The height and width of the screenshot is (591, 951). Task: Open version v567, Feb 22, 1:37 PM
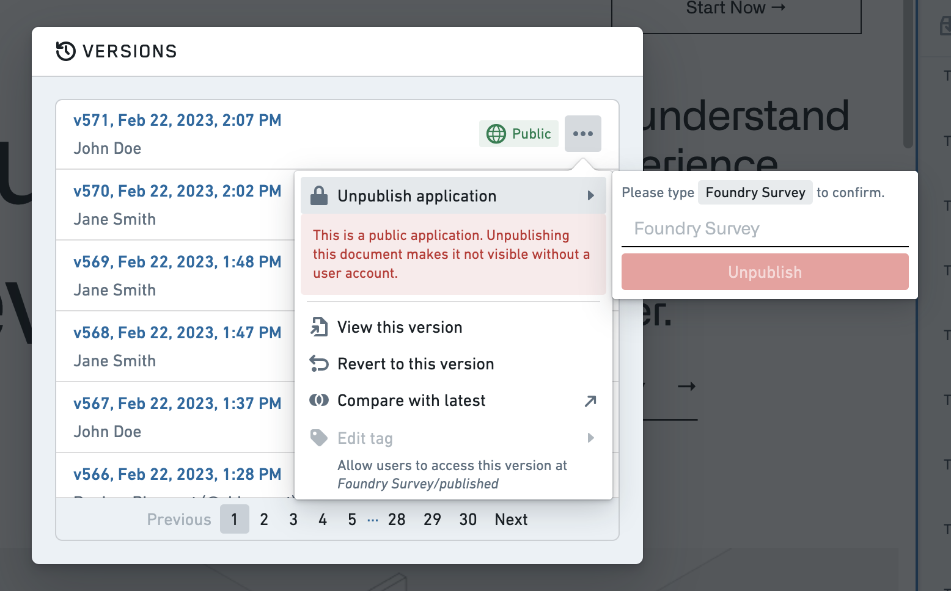[x=177, y=404]
